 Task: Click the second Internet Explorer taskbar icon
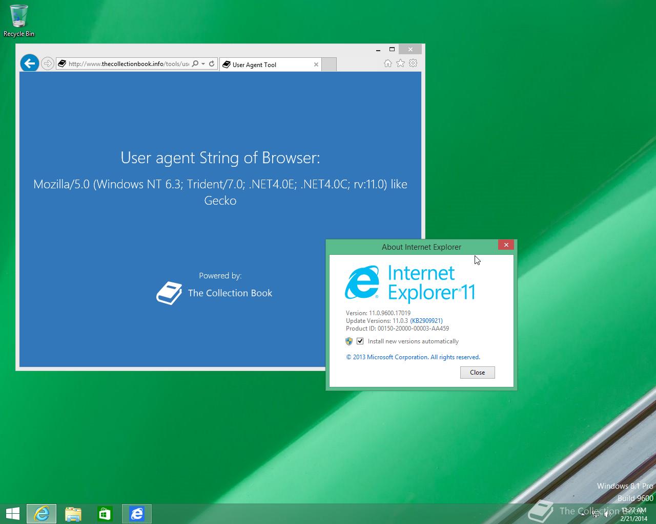coord(137,514)
